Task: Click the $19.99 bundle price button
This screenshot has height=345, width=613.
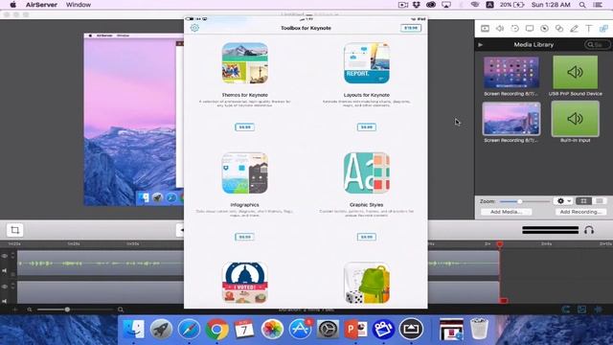Action: coord(411,28)
